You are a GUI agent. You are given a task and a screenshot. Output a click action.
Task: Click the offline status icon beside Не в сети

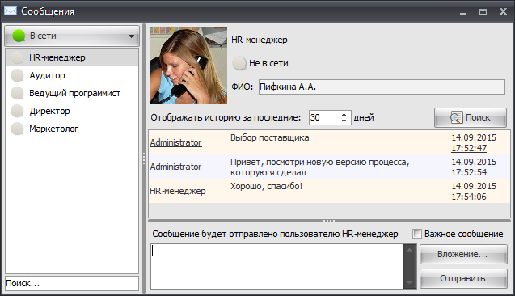(x=239, y=63)
